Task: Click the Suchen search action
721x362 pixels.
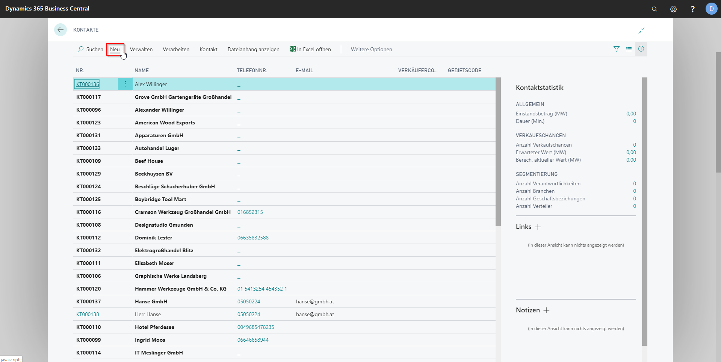Action: (90, 49)
